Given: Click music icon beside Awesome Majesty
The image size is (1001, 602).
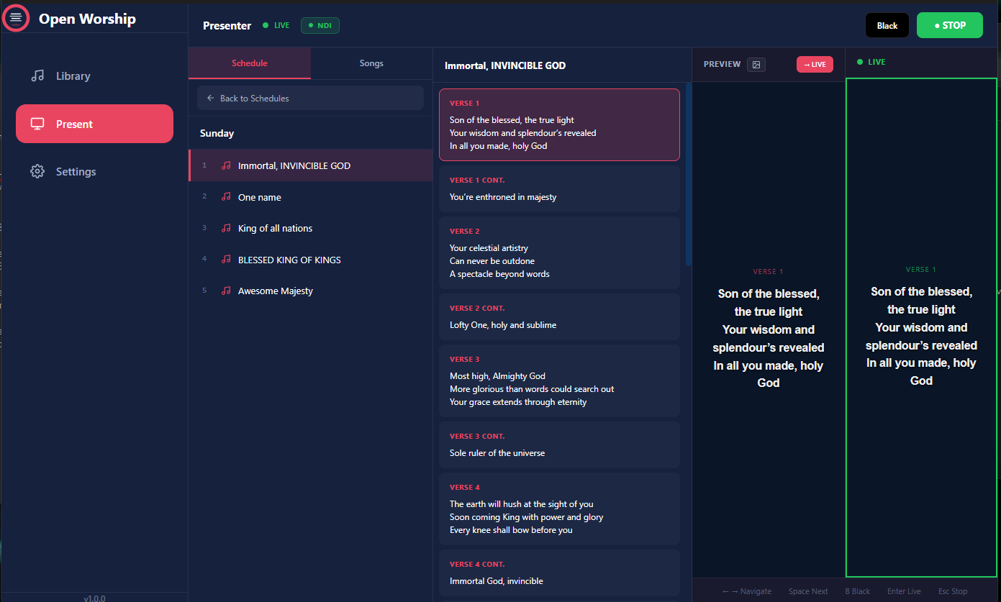Looking at the screenshot, I should click(226, 291).
